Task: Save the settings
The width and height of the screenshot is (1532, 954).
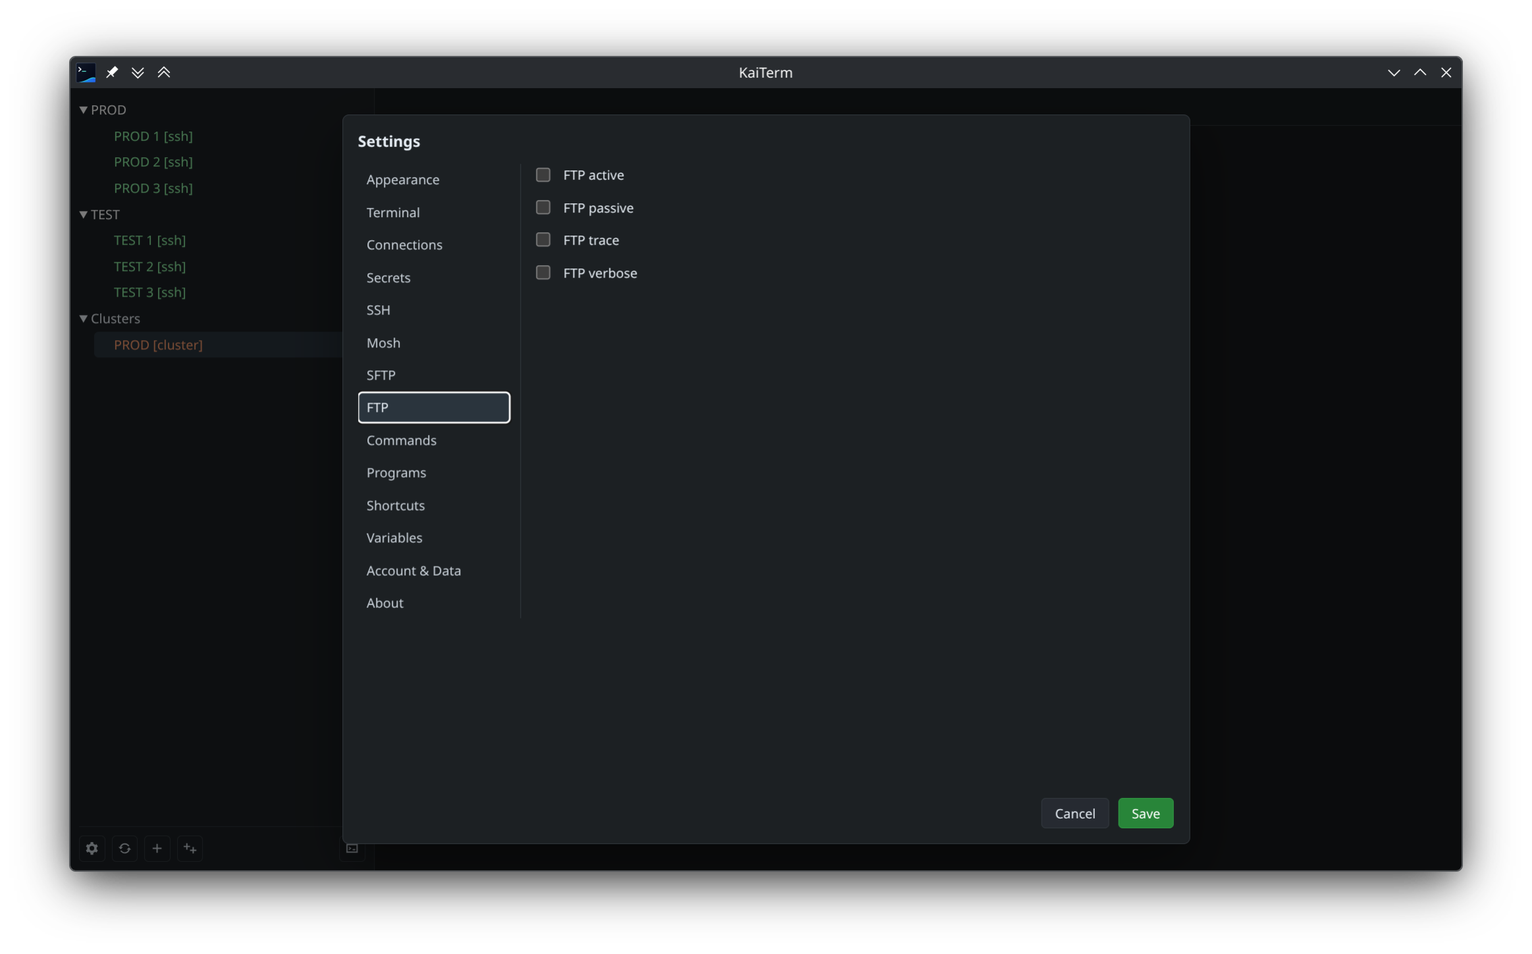Action: coord(1146,813)
